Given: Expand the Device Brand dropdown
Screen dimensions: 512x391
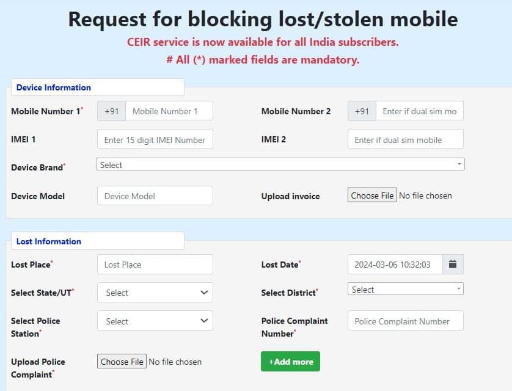Looking at the screenshot, I should tap(280, 165).
